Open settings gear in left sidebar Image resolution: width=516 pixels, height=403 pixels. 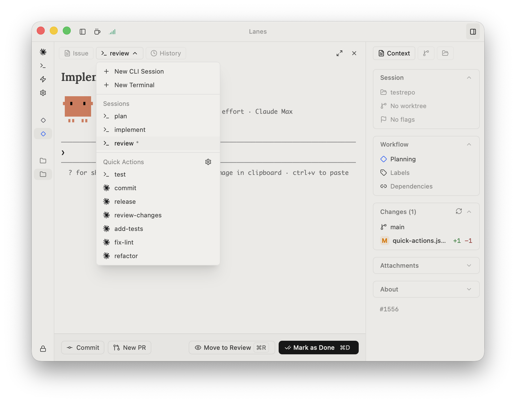[43, 93]
